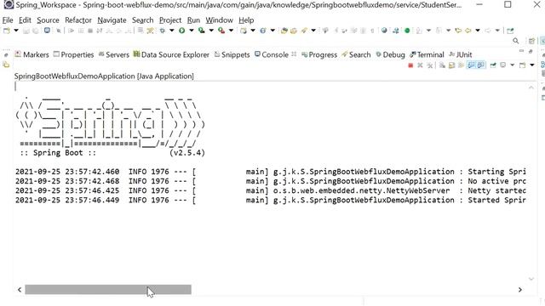The height and width of the screenshot is (306, 545).
Task: Open the Window menu
Action: pos(219,20)
